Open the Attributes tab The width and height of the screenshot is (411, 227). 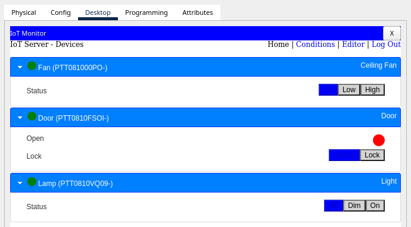tap(197, 12)
